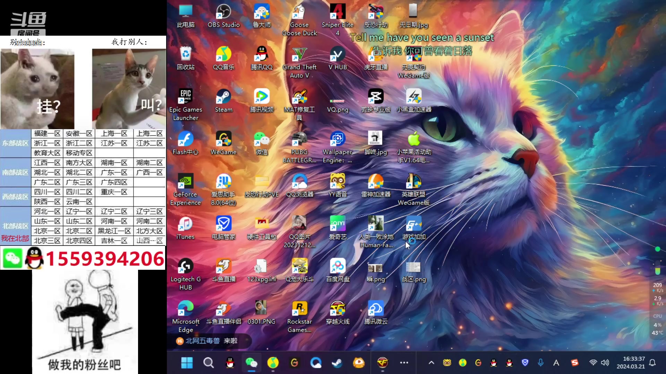Launch PUBG BATTLEGROUNDS shortcut
Screen dimensions: 666x374
(299, 147)
